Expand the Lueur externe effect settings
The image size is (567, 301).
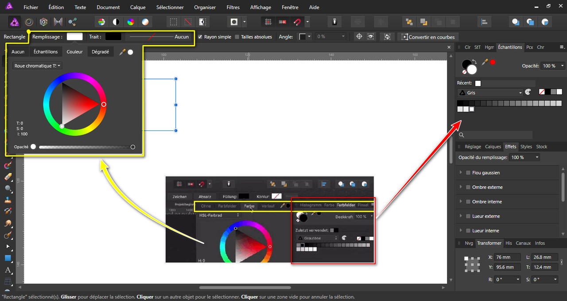pos(461,216)
